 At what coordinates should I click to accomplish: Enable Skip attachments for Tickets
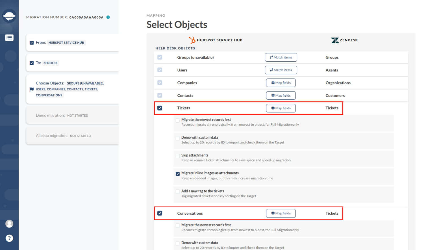click(178, 156)
